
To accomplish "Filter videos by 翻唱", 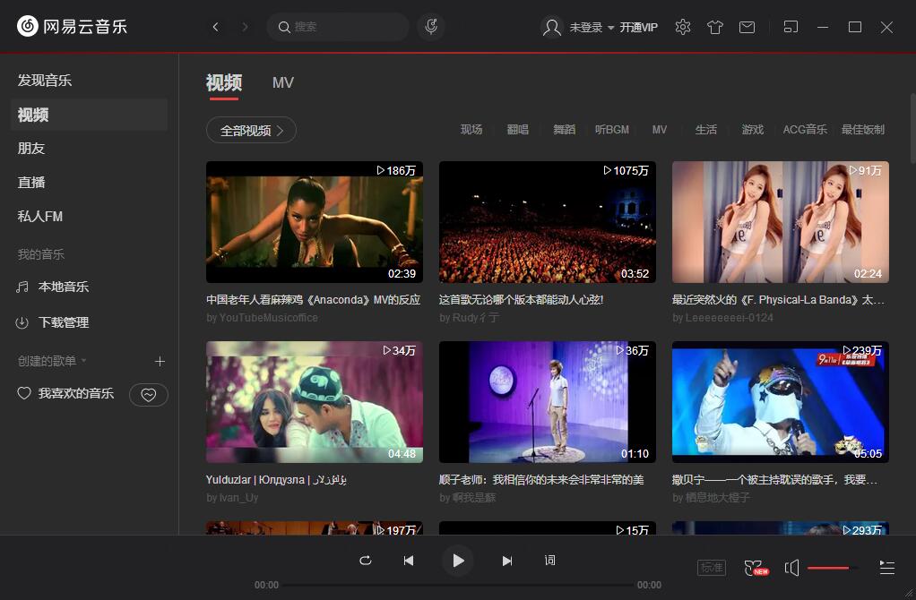I will tap(517, 130).
